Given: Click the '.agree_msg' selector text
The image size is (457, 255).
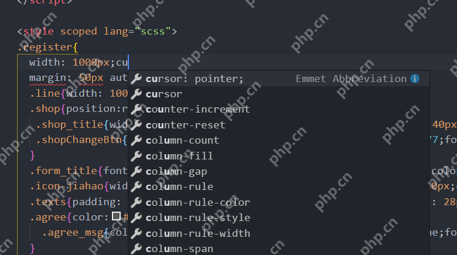Looking at the screenshot, I should click(x=72, y=233).
